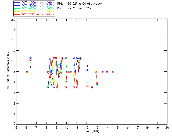Image resolution: width=172 pixels, height=138 pixels.
Task: Click the y-axis tick label 1.8
Action: [x=13, y=40]
